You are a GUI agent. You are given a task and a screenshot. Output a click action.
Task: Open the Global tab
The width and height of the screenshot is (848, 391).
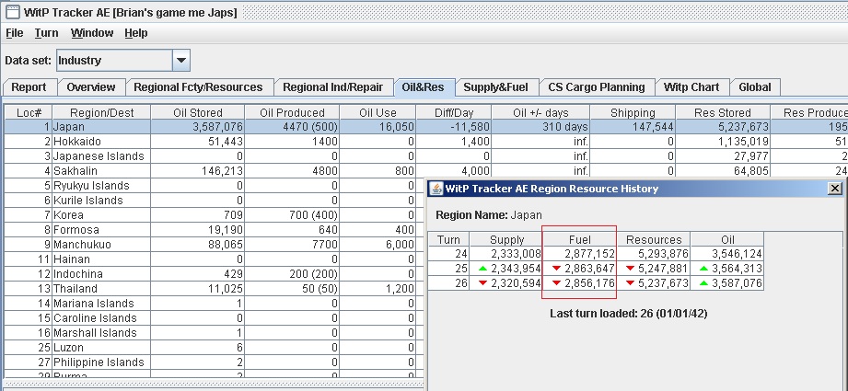point(755,87)
